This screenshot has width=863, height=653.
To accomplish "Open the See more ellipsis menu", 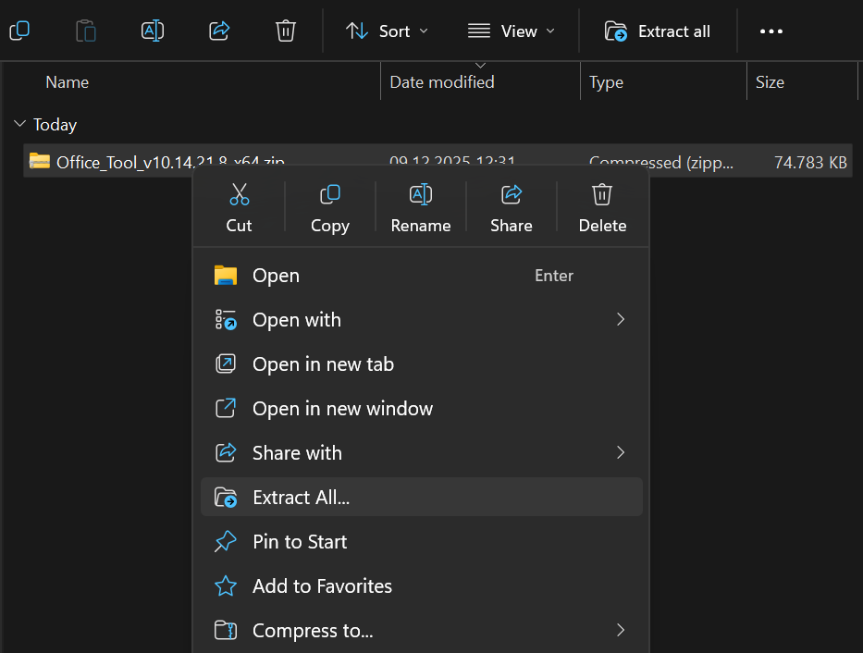I will point(771,31).
